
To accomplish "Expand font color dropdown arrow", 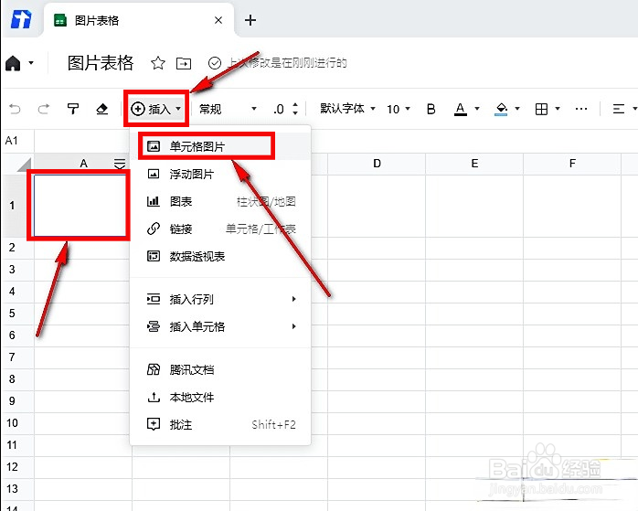I will pos(477,109).
